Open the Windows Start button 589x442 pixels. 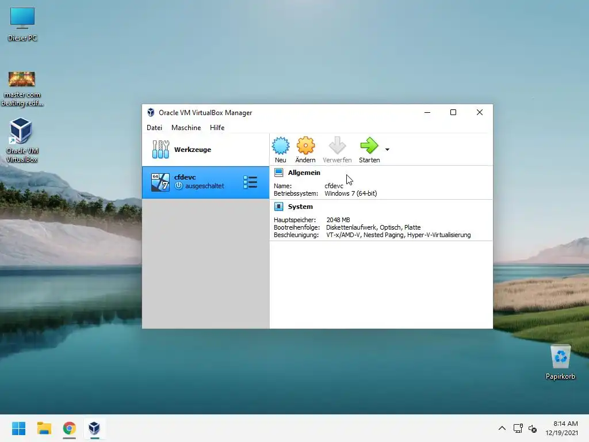(19, 428)
